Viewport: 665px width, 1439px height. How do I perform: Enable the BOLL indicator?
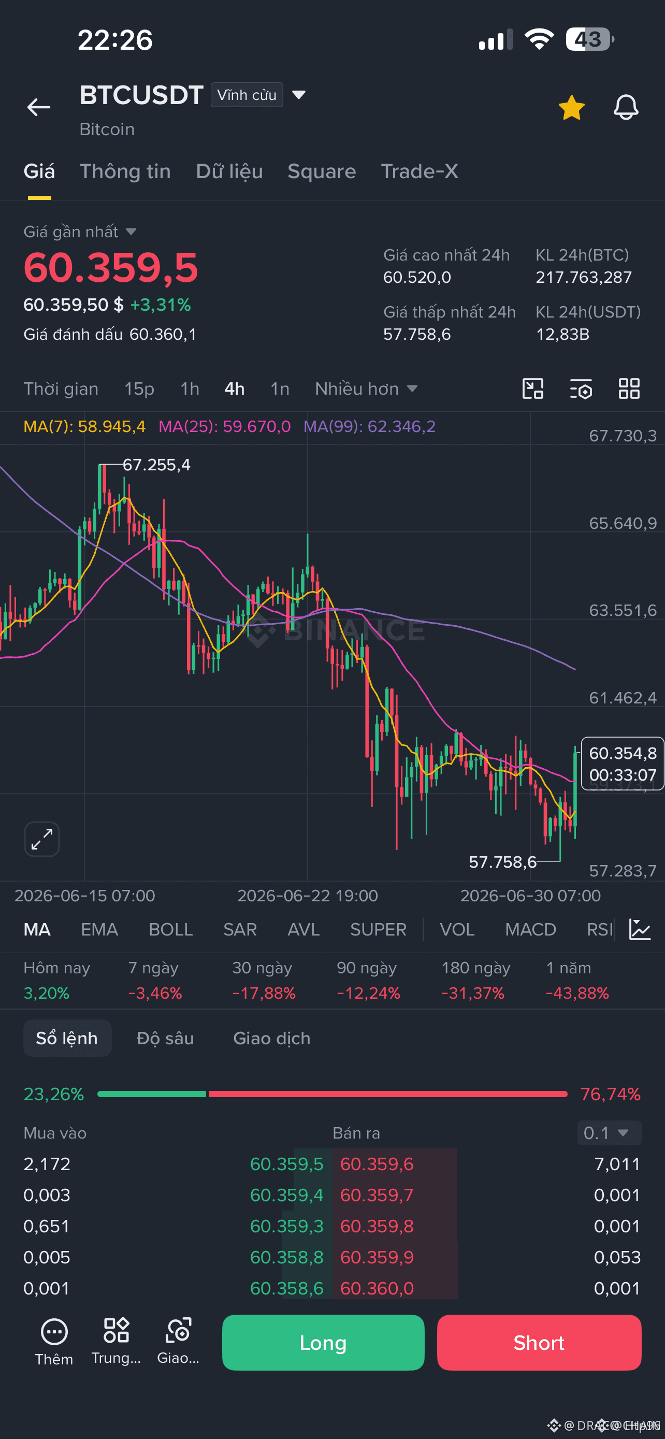(171, 929)
